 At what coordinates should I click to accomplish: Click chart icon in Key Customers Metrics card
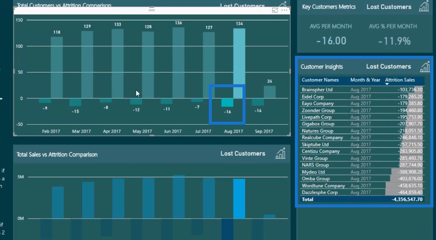coord(424,6)
